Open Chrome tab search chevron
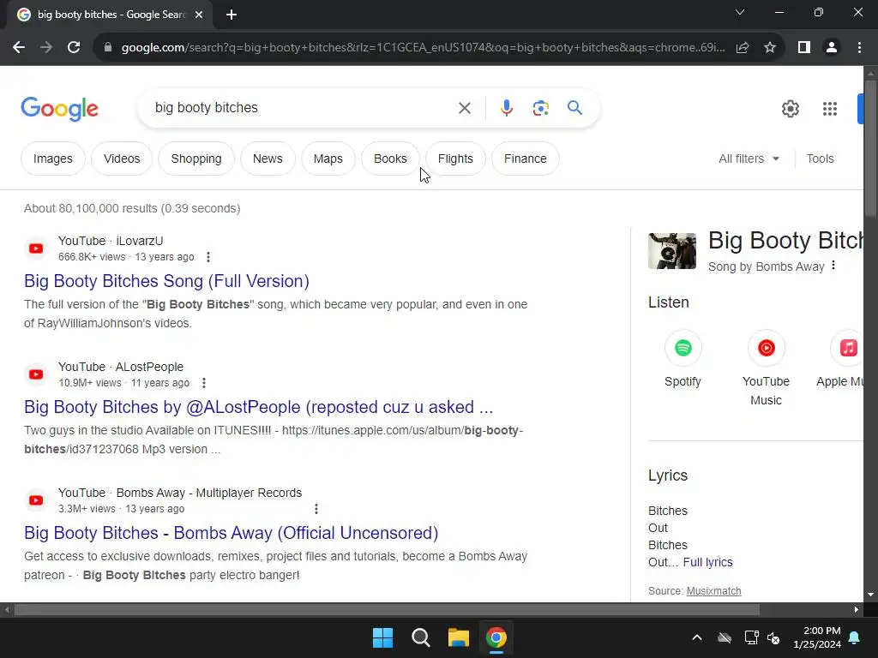The height and width of the screenshot is (658, 878). coord(740,12)
